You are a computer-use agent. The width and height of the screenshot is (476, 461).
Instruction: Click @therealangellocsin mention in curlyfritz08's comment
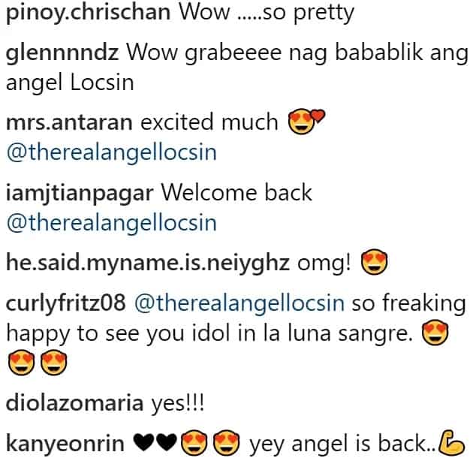tap(240, 303)
